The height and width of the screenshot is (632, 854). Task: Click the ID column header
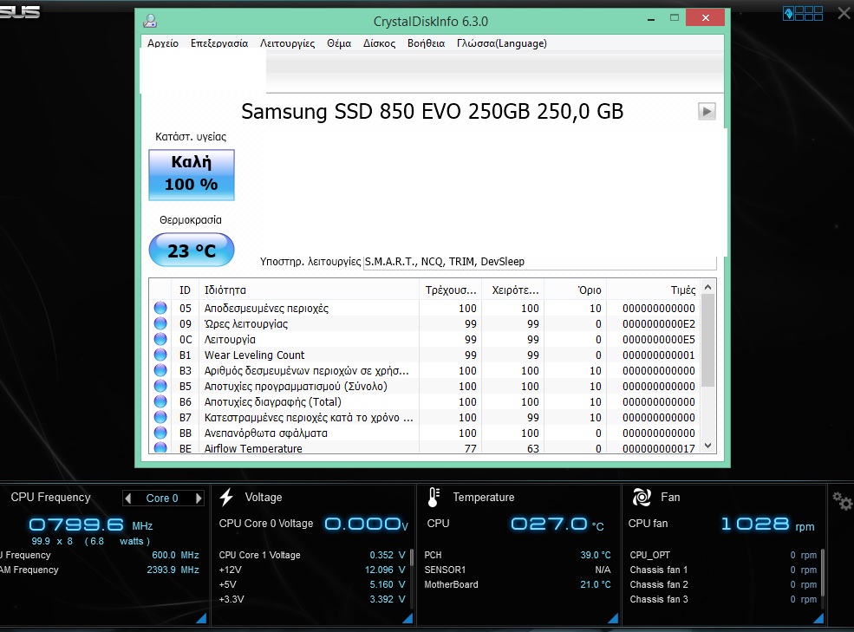click(x=186, y=290)
